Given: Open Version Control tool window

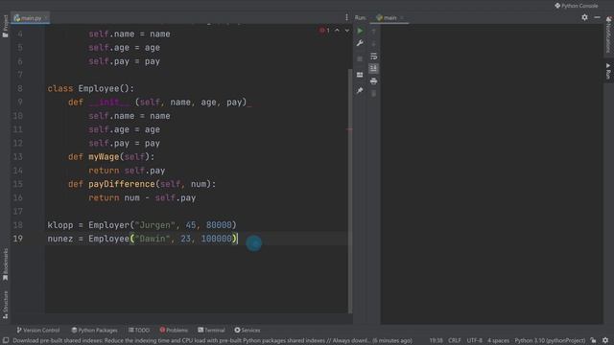Looking at the screenshot, I should [x=38, y=330].
